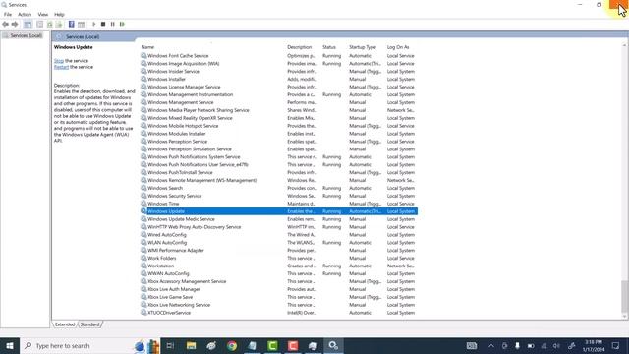Select WLAN AutoConfig service row

(279, 243)
